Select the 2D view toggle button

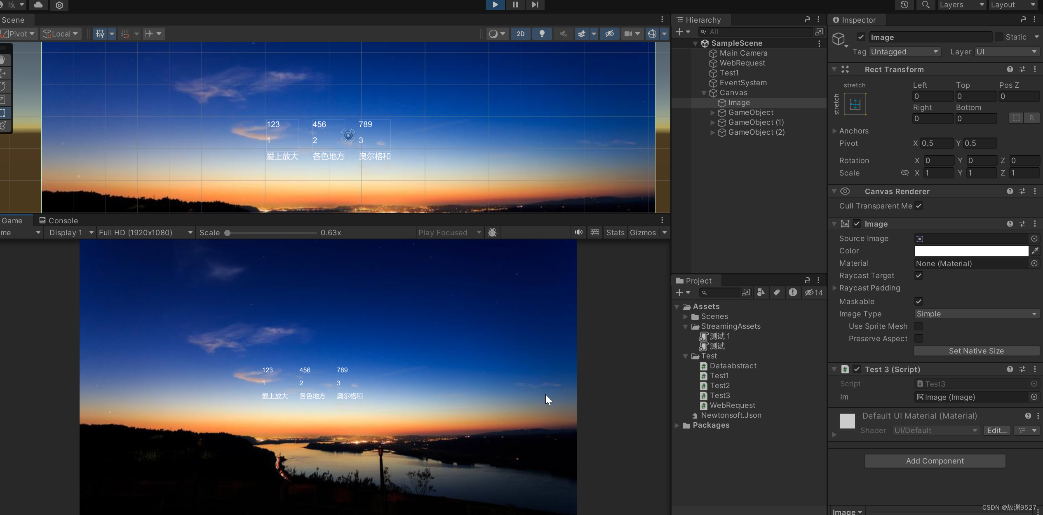(x=521, y=33)
